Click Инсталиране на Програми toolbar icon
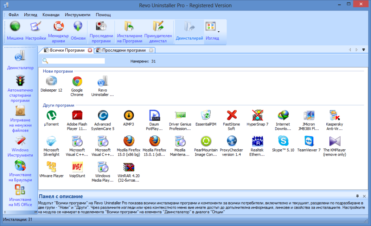This screenshot has width=371, height=226. [130, 32]
